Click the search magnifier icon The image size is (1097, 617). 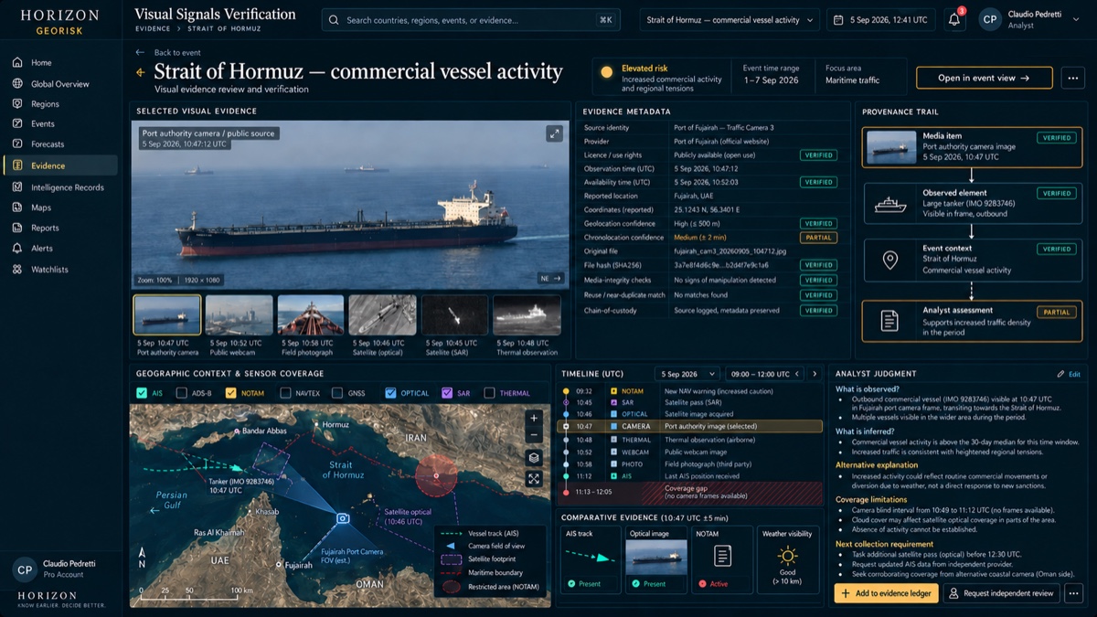(335, 20)
